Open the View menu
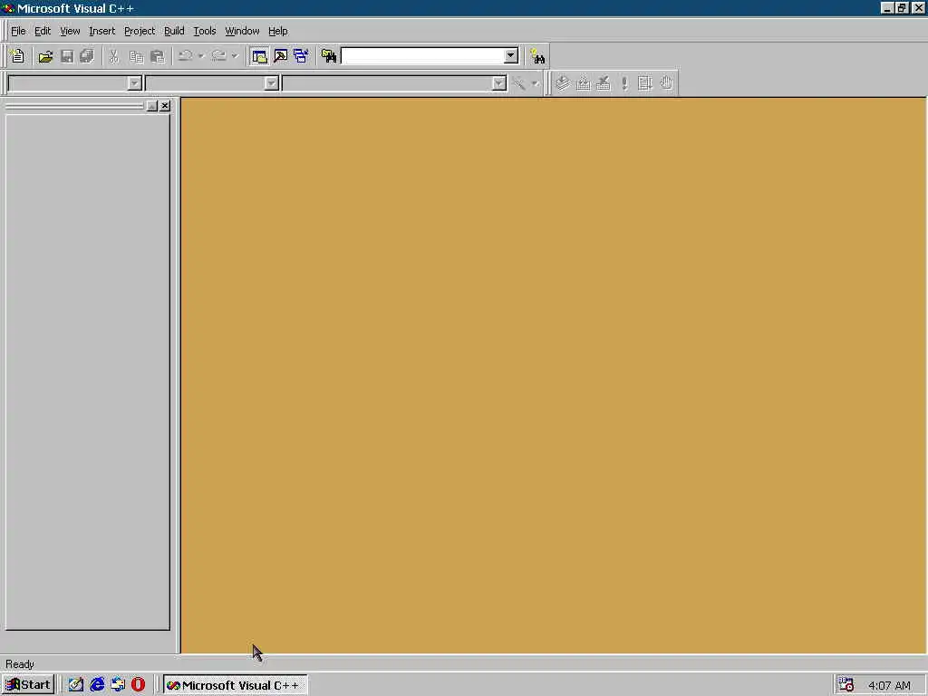The height and width of the screenshot is (696, 928). point(70,32)
